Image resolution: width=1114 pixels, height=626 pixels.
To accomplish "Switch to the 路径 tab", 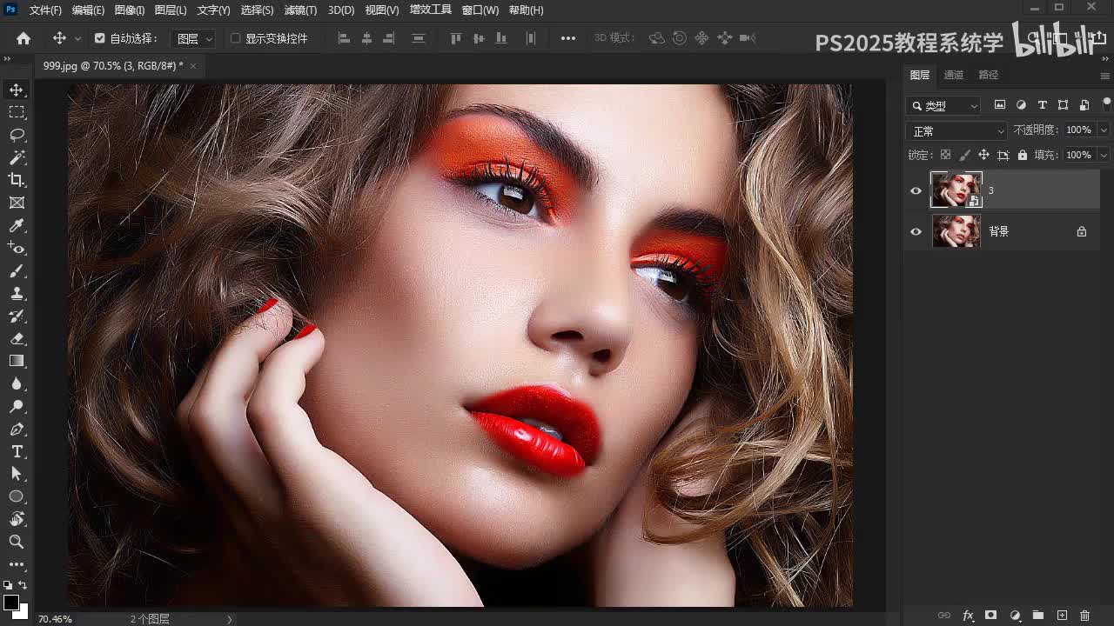I will tap(989, 75).
